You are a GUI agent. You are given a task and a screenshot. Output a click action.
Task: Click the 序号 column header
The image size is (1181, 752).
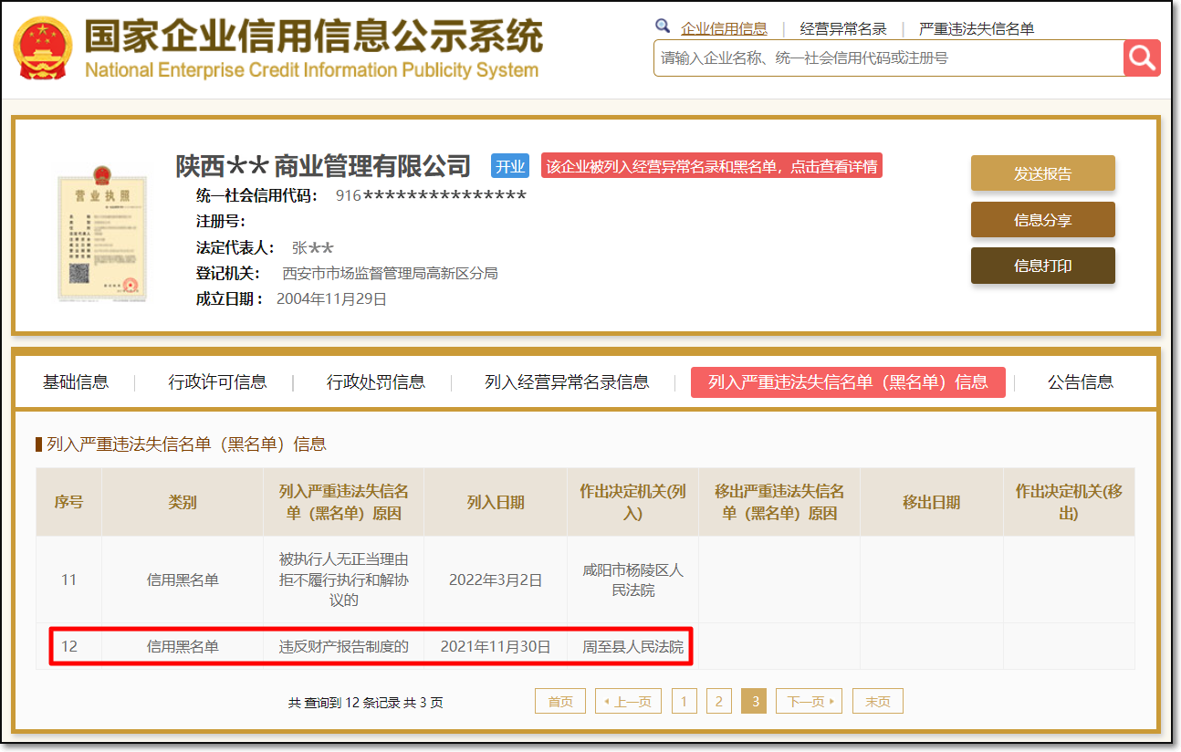point(68,502)
